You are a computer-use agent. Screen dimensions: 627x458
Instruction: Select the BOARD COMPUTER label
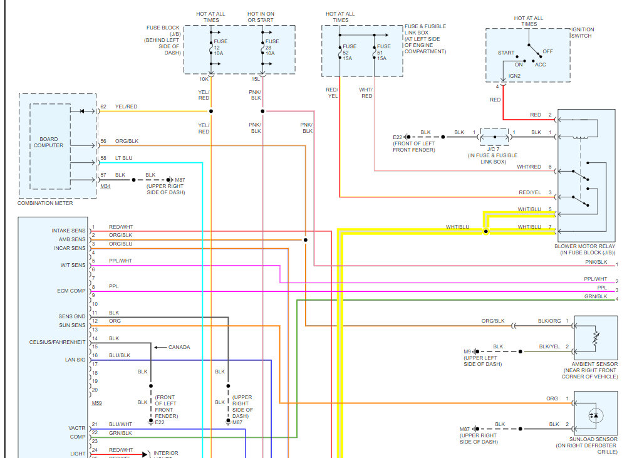click(48, 142)
